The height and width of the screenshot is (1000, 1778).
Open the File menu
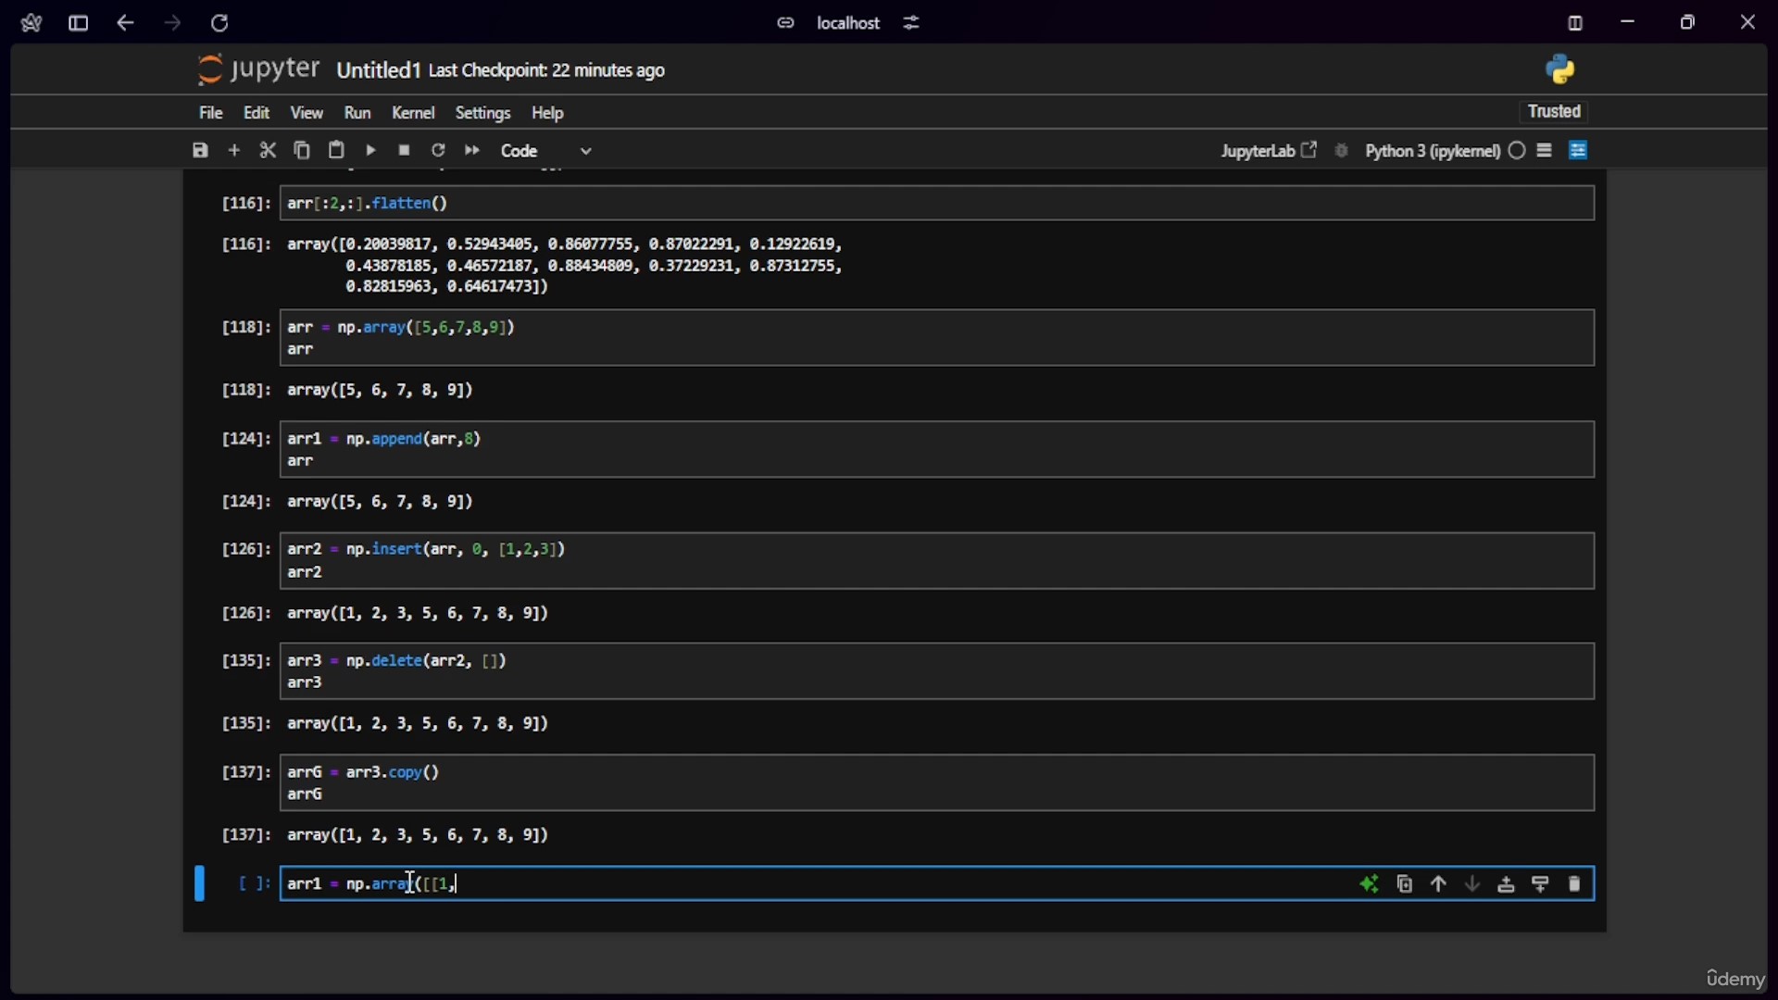coord(211,113)
